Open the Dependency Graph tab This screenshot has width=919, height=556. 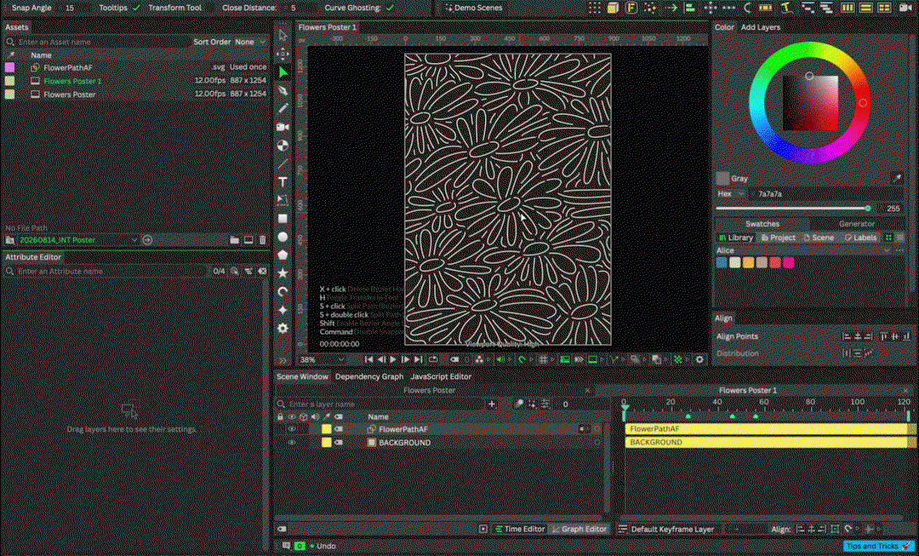click(x=369, y=376)
